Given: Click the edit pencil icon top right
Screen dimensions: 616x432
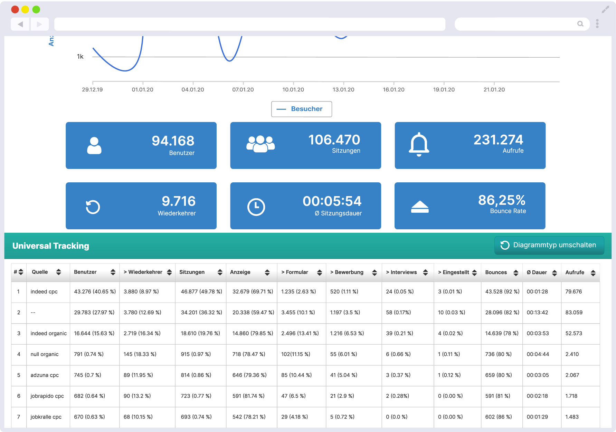Looking at the screenshot, I should [605, 9].
